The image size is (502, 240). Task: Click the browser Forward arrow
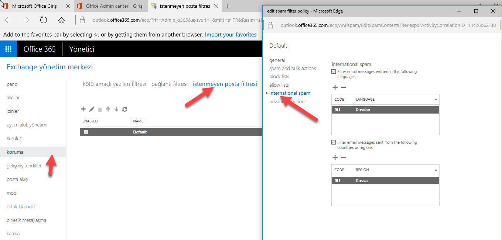point(26,20)
